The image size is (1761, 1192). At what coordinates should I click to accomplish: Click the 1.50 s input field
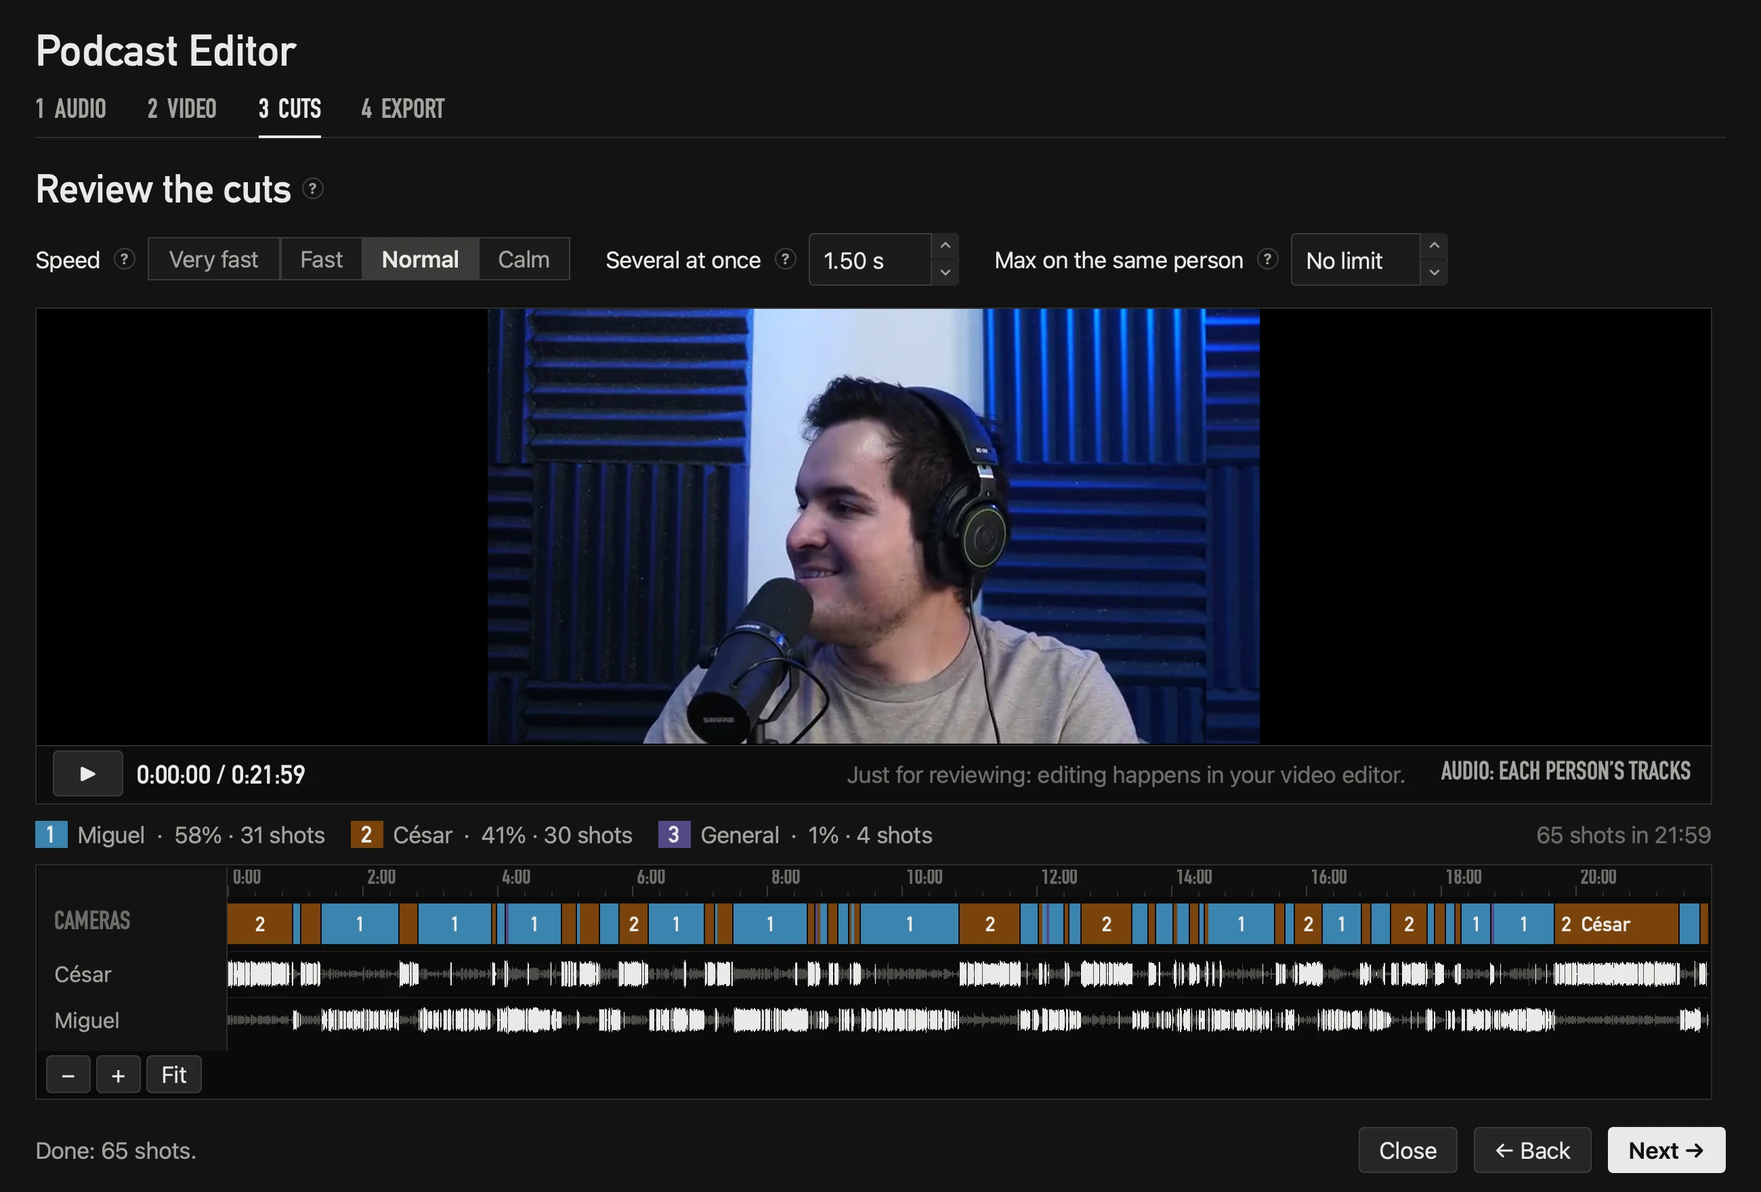870,260
